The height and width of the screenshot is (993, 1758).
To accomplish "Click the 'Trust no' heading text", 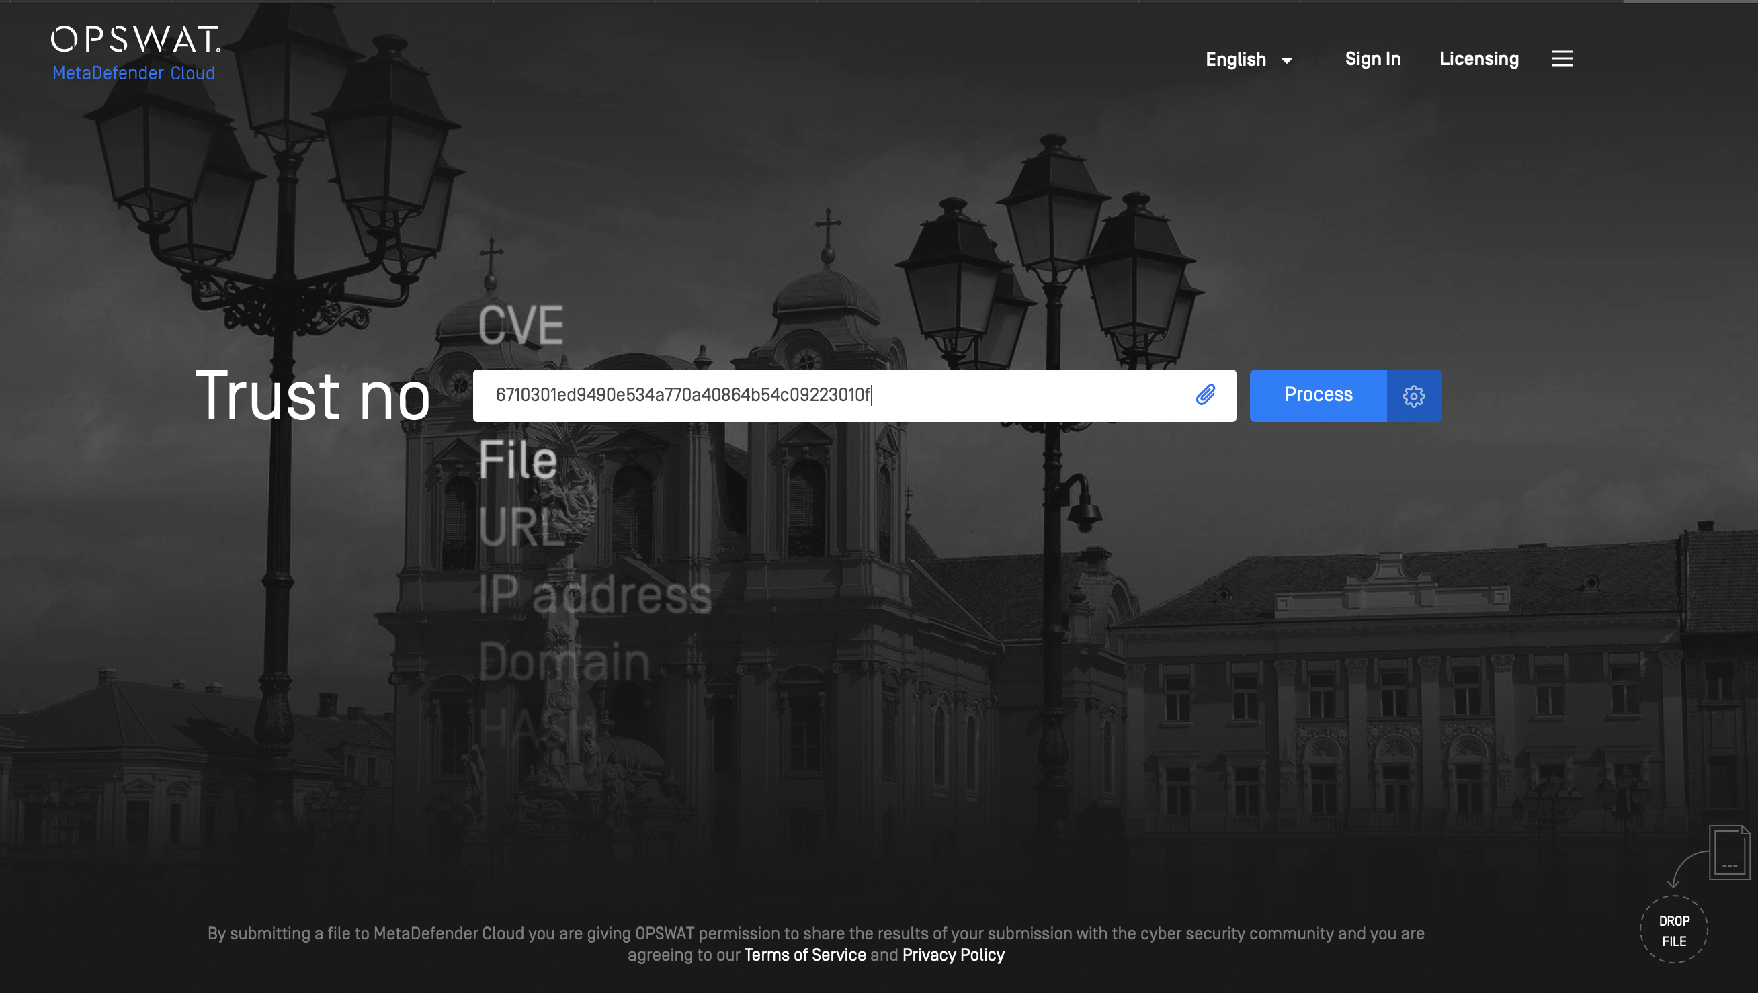I will click(312, 396).
